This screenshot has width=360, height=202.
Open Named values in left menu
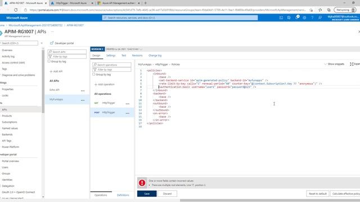pos(10,128)
